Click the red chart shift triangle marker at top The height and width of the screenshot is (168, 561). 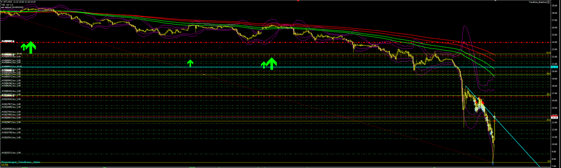298,1
